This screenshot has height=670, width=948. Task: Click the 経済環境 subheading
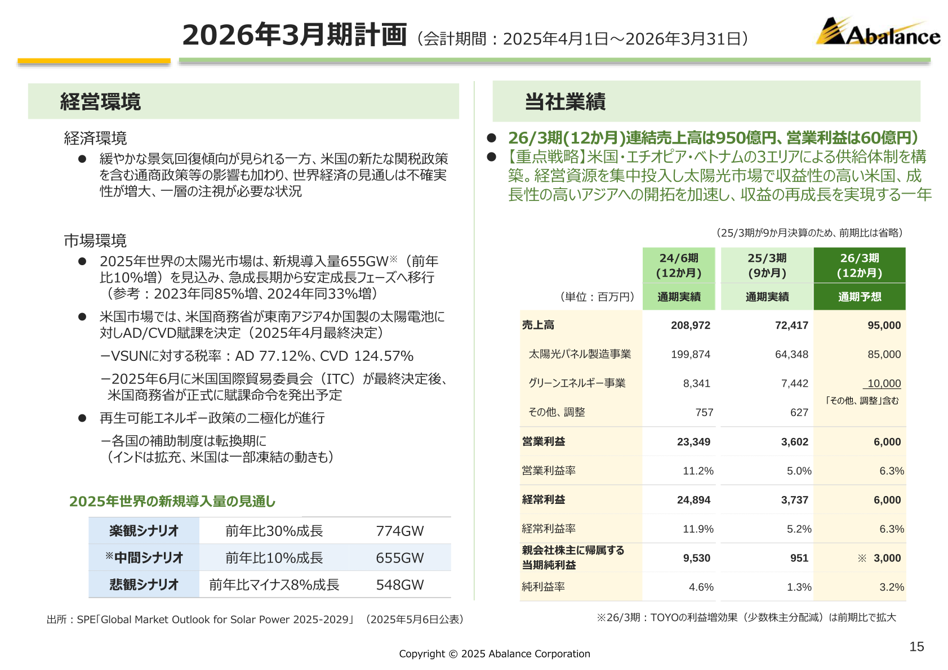[95, 138]
